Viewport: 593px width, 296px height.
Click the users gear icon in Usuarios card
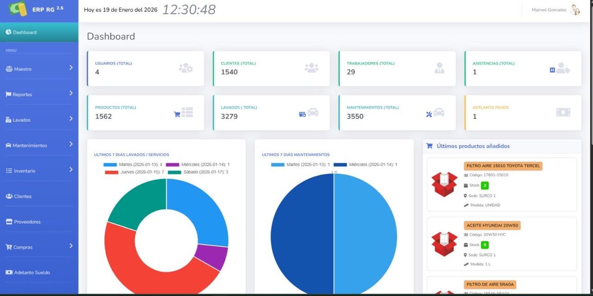(186, 68)
